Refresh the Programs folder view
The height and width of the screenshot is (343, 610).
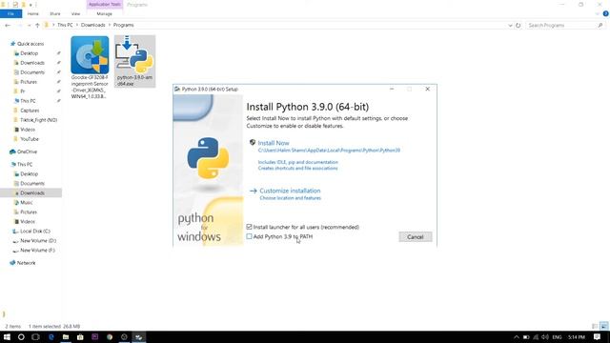click(518, 25)
